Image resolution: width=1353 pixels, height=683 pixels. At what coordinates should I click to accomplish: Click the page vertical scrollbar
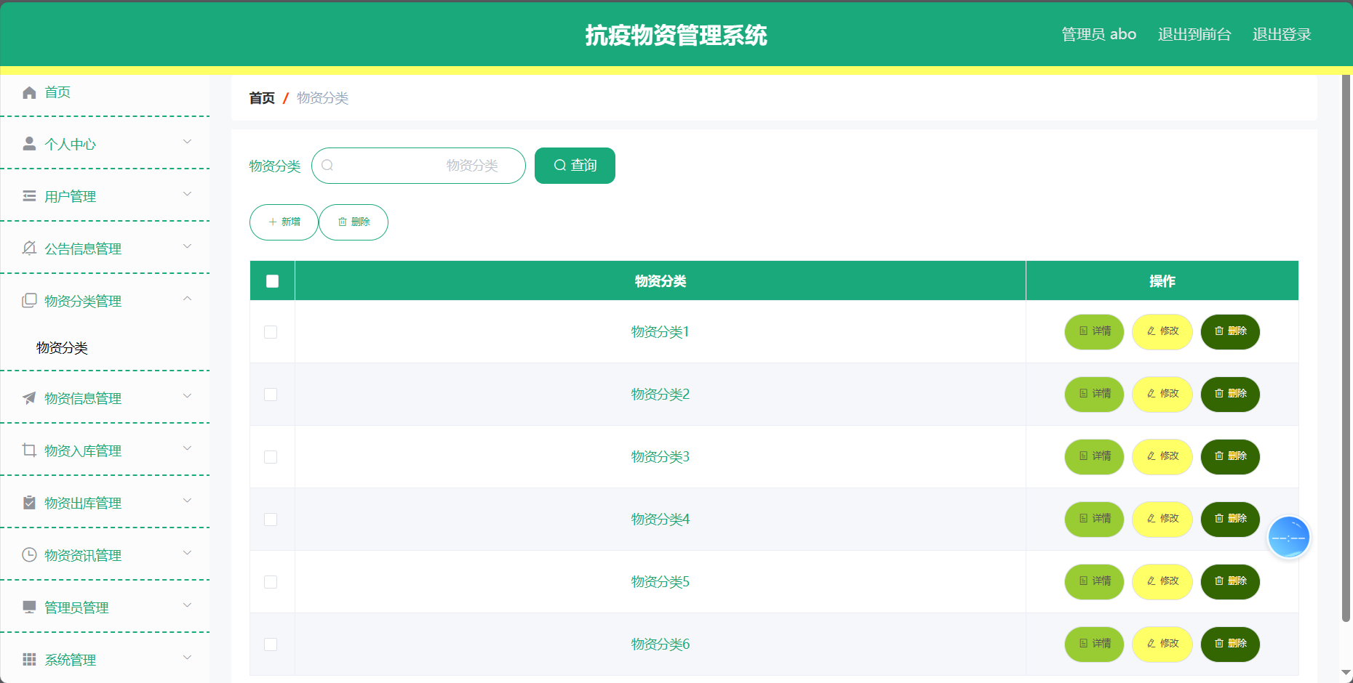click(x=1346, y=349)
